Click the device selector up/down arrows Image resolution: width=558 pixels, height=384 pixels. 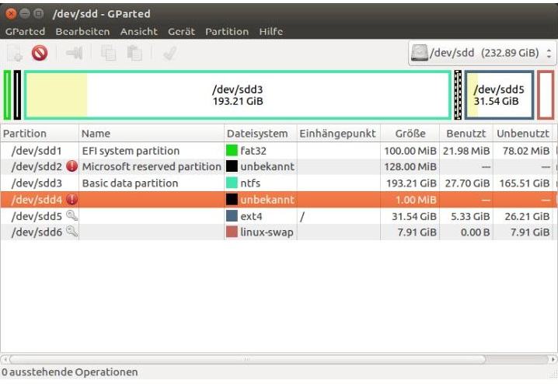pos(549,54)
